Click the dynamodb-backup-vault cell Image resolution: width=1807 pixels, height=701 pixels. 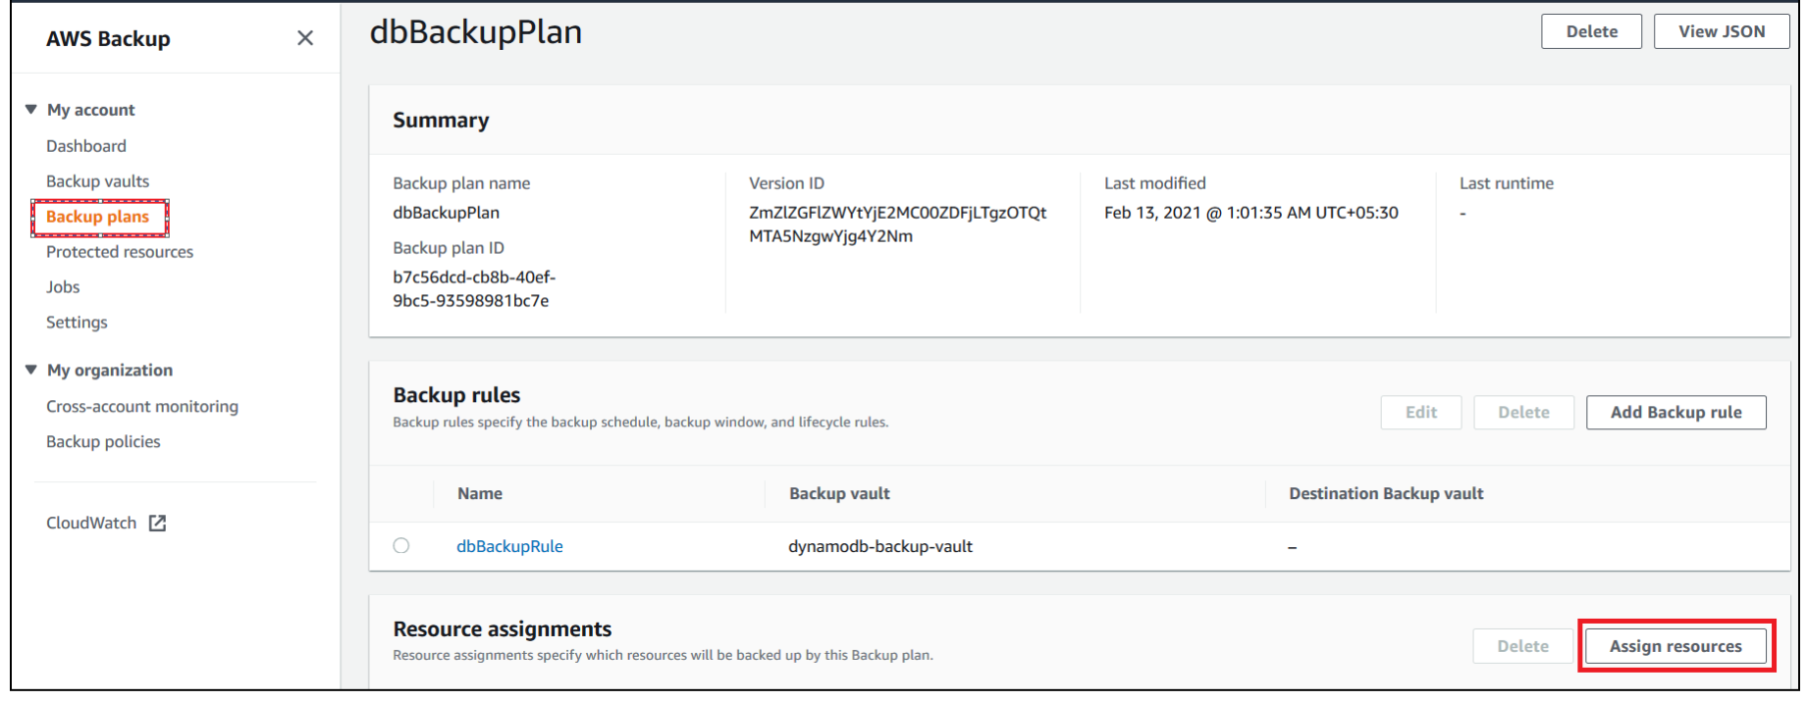tap(880, 546)
